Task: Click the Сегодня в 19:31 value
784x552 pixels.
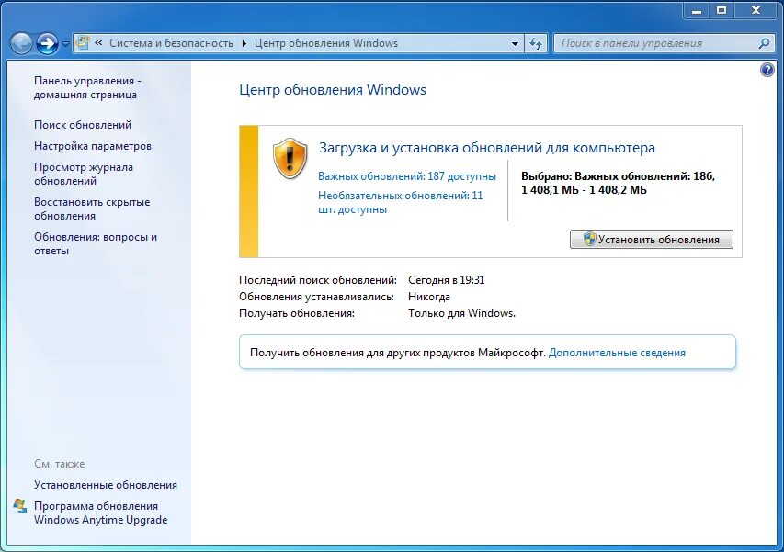Action: (x=447, y=280)
